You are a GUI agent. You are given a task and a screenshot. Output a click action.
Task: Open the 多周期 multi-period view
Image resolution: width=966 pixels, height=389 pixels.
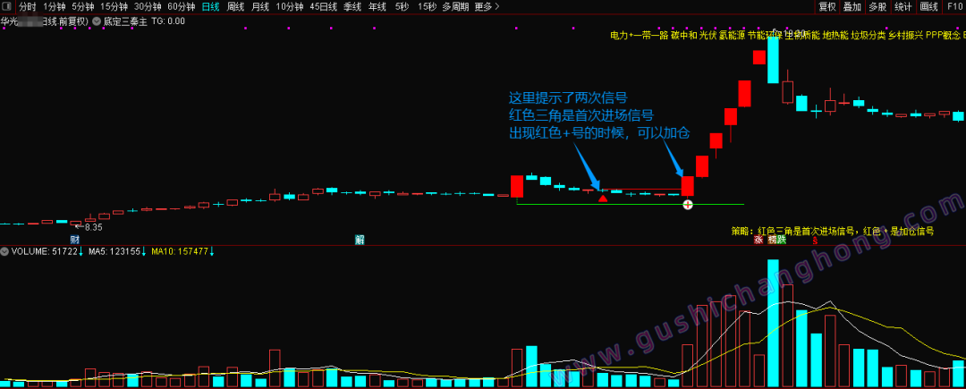tap(454, 7)
